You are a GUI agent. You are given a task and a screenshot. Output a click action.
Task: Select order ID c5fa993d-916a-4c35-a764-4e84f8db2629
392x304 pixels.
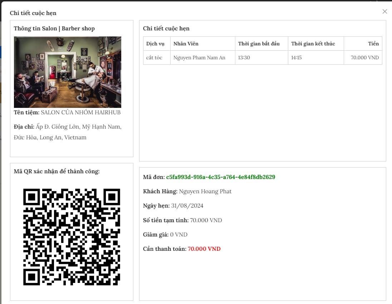(220, 177)
